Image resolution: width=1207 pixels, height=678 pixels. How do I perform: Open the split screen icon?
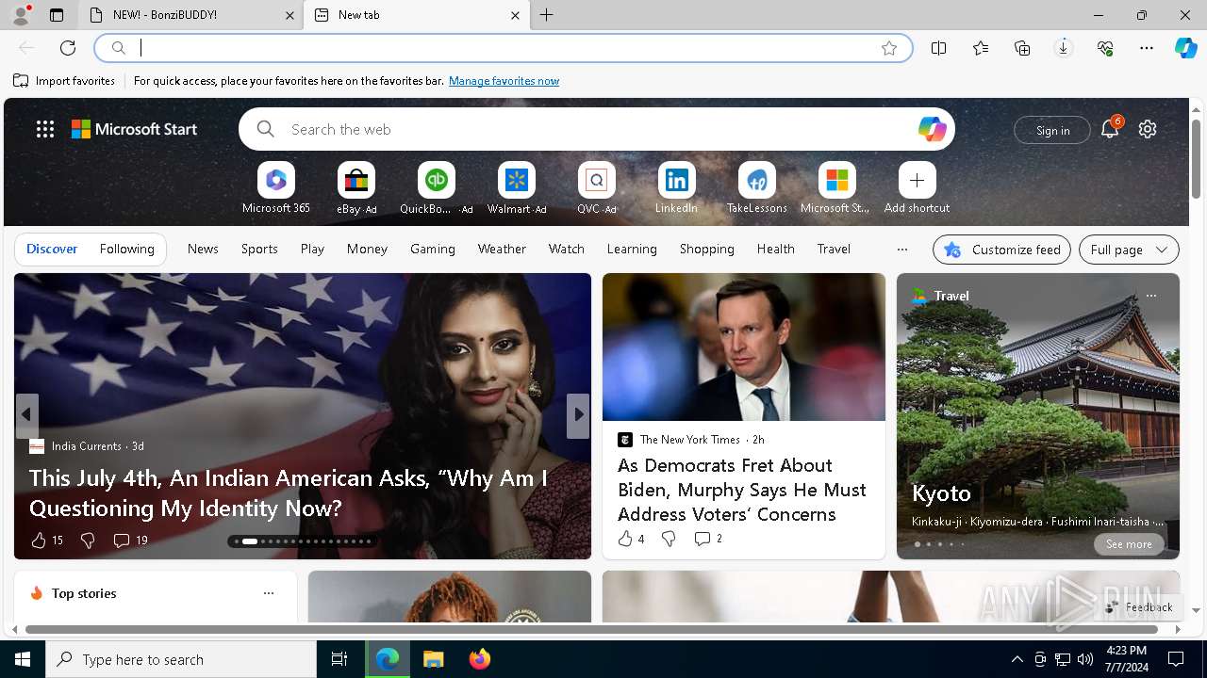939,48
